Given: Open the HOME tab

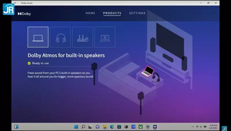Looking at the screenshot, I should 90,13.
